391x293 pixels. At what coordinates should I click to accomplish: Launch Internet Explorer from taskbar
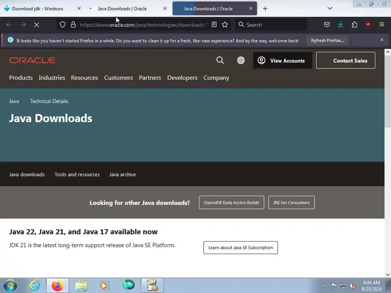coord(34,285)
